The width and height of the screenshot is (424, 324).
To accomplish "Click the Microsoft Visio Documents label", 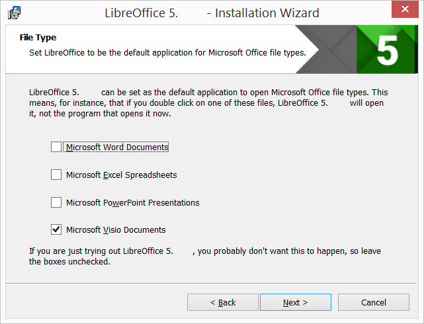I will (x=116, y=230).
